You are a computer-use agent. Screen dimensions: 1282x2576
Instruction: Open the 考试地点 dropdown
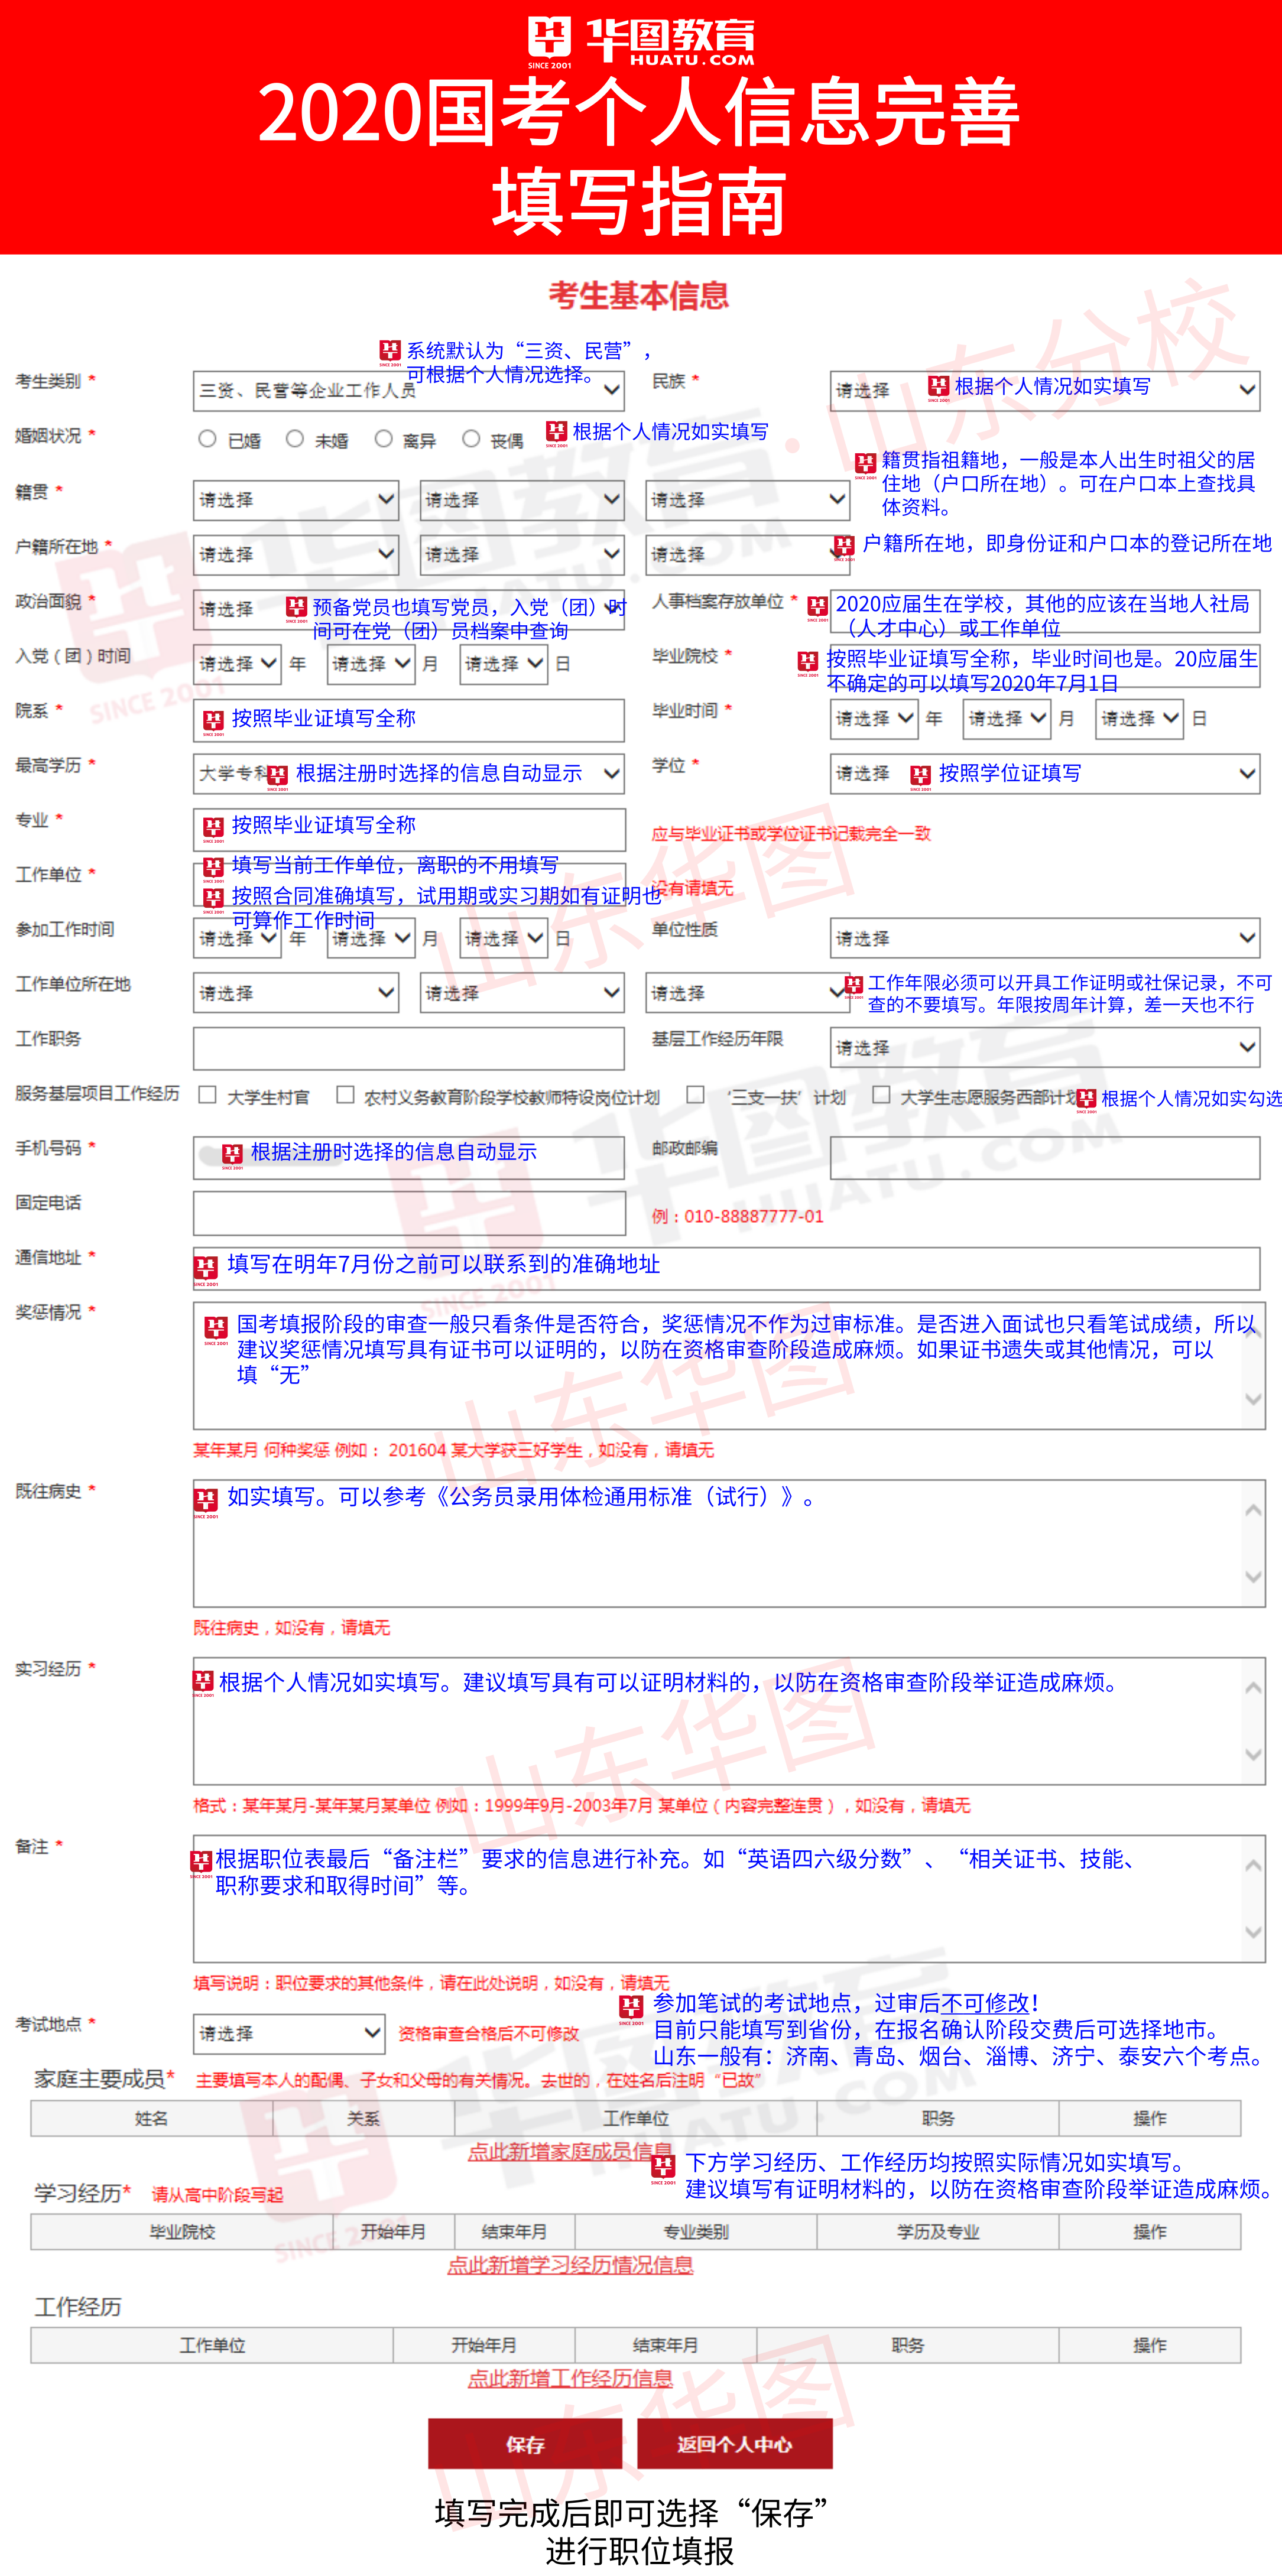click(x=289, y=2033)
